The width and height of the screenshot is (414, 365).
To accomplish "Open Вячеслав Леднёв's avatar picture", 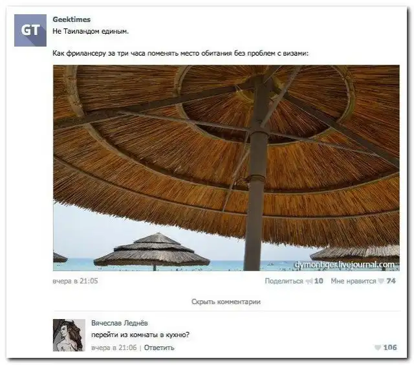I will point(69,335).
